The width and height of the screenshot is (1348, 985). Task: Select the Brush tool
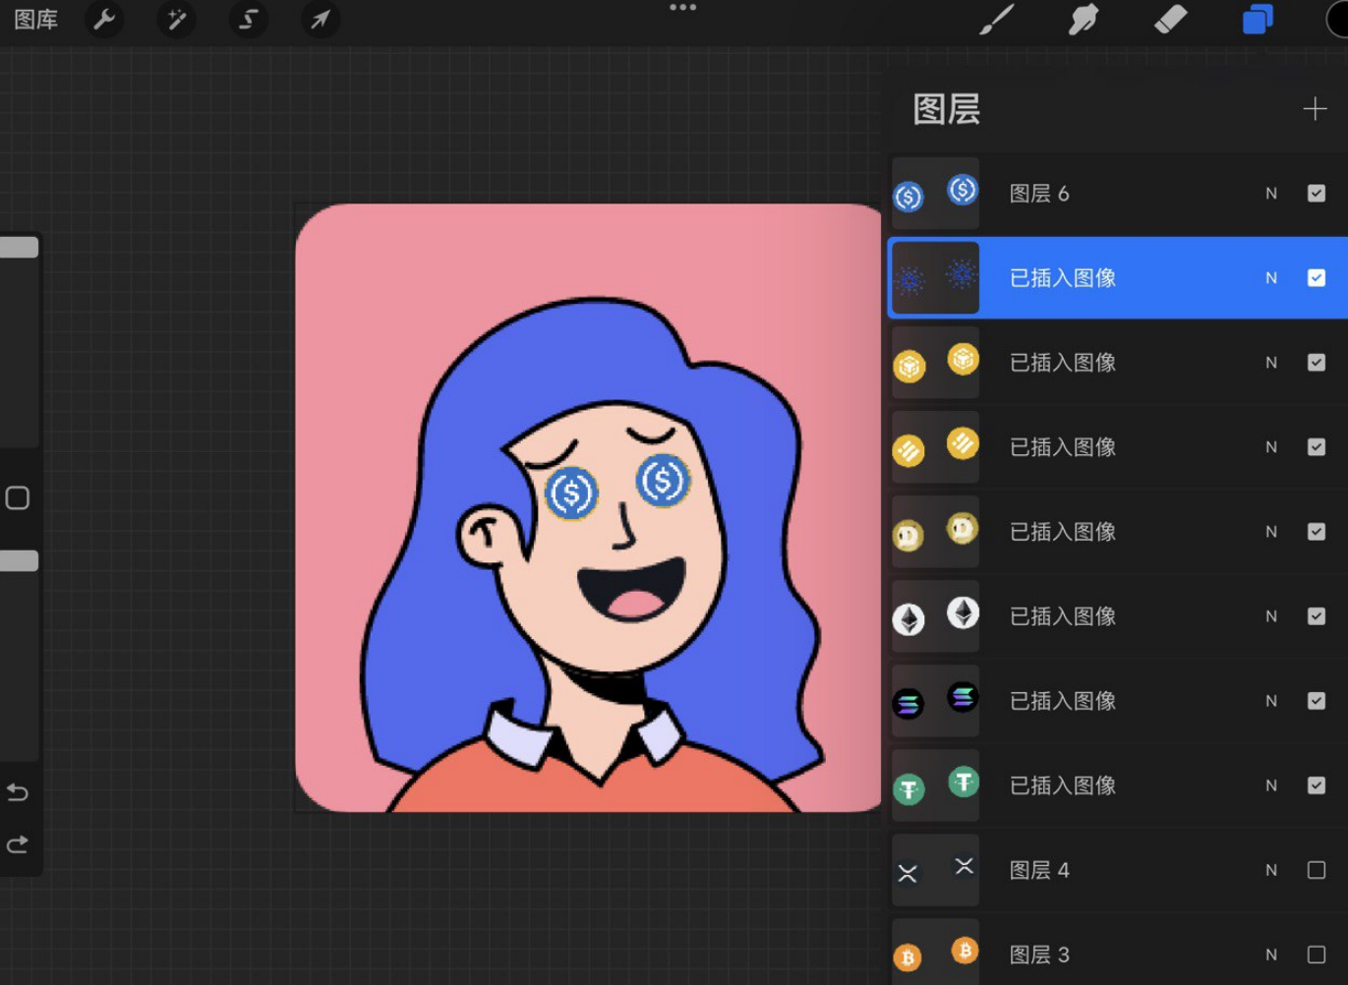pos(996,19)
